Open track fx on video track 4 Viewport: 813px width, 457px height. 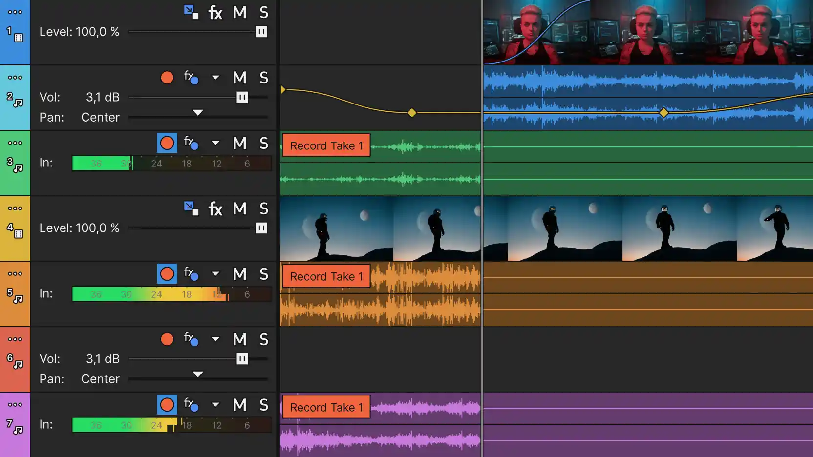click(x=215, y=209)
